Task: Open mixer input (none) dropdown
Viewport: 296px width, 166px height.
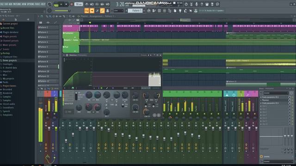Action: 276,93
